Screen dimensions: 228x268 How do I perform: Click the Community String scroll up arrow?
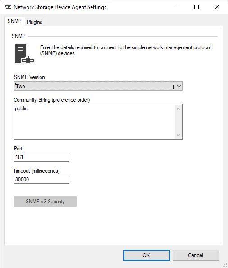click(x=178, y=109)
